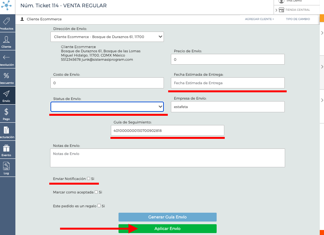Image resolution: width=324 pixels, height=235 pixels.
Task: Open the Log sidebar section
Action: pyautogui.click(x=7, y=168)
